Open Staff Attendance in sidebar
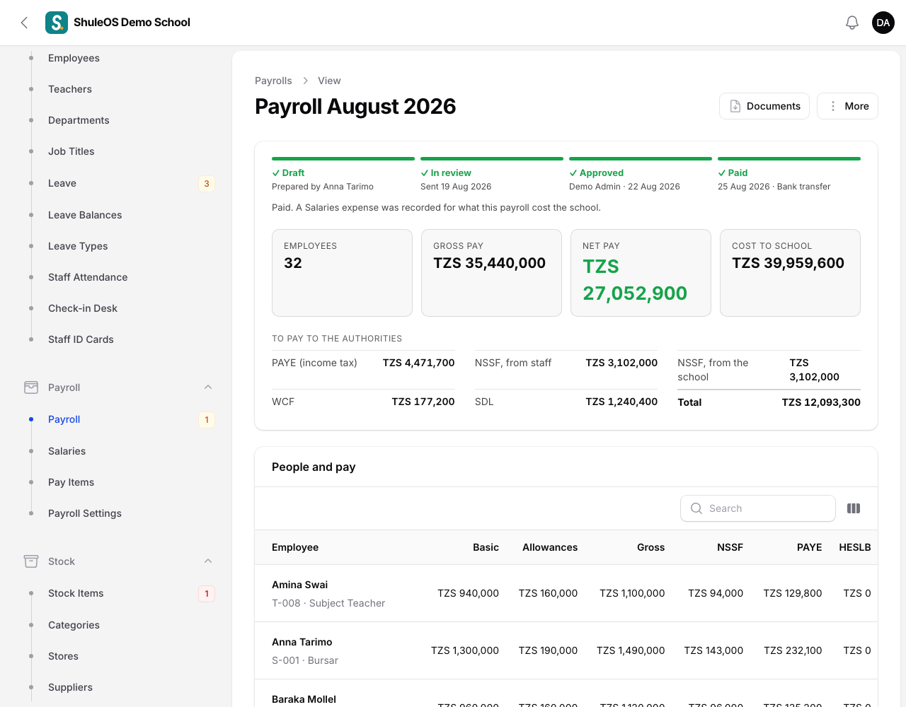This screenshot has width=906, height=707. click(88, 277)
